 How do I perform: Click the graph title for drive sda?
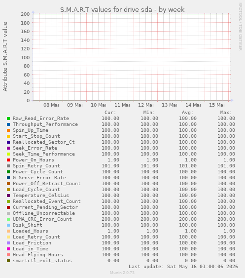tap(122, 9)
